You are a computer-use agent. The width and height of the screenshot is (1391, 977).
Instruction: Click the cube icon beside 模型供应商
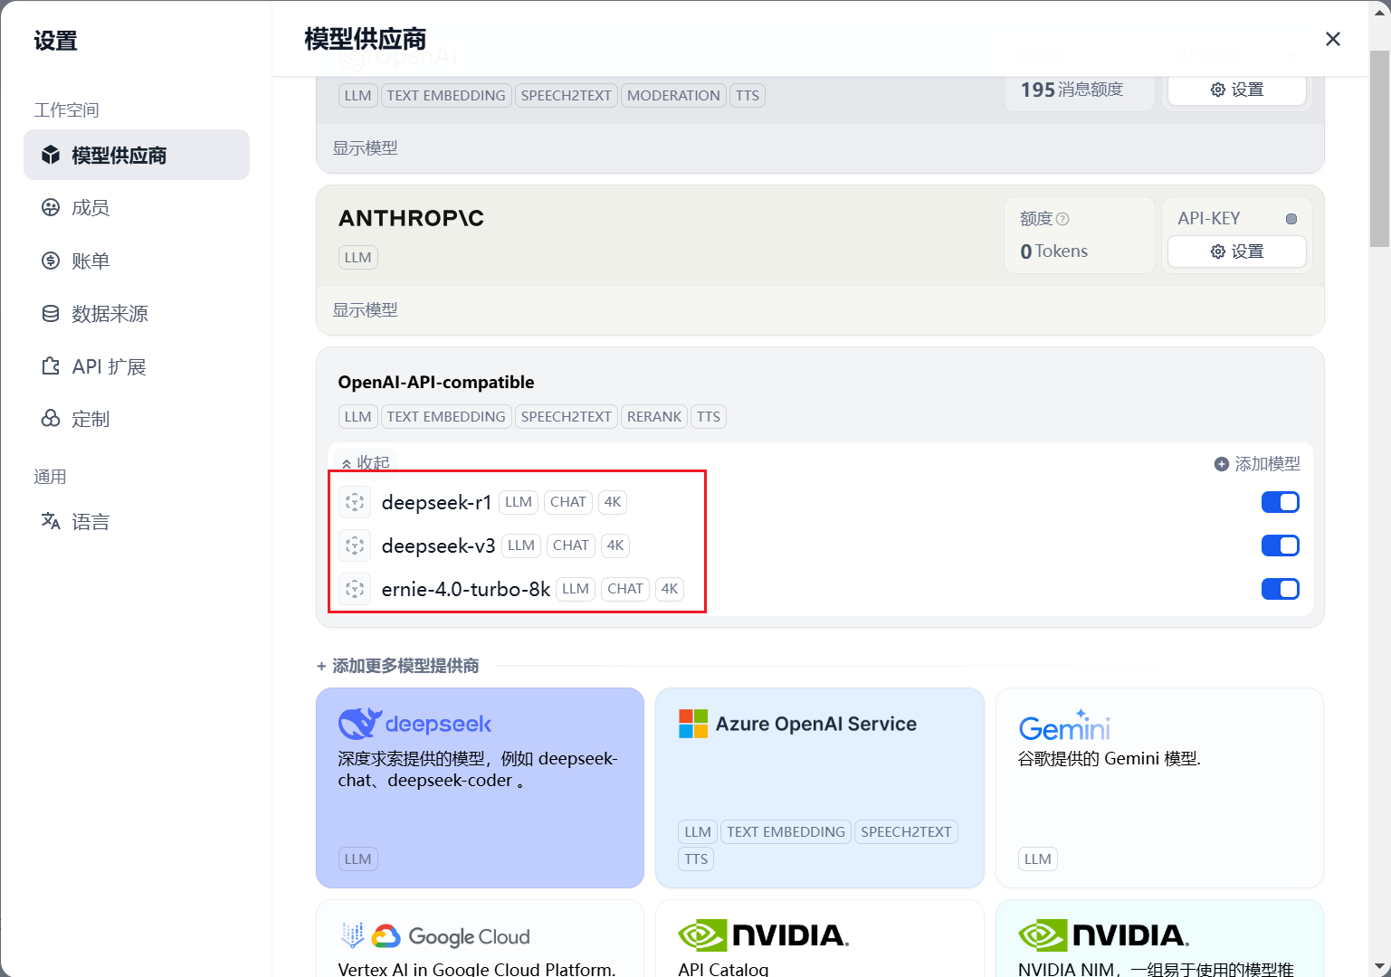coord(51,155)
